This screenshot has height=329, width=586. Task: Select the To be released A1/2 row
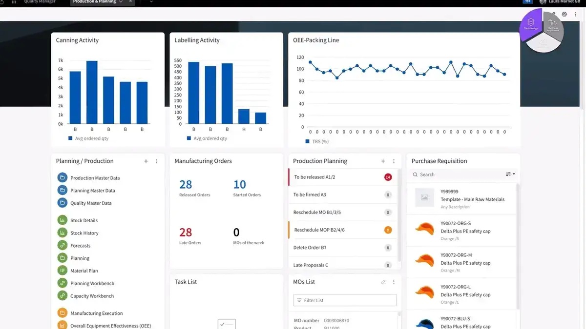tap(343, 177)
